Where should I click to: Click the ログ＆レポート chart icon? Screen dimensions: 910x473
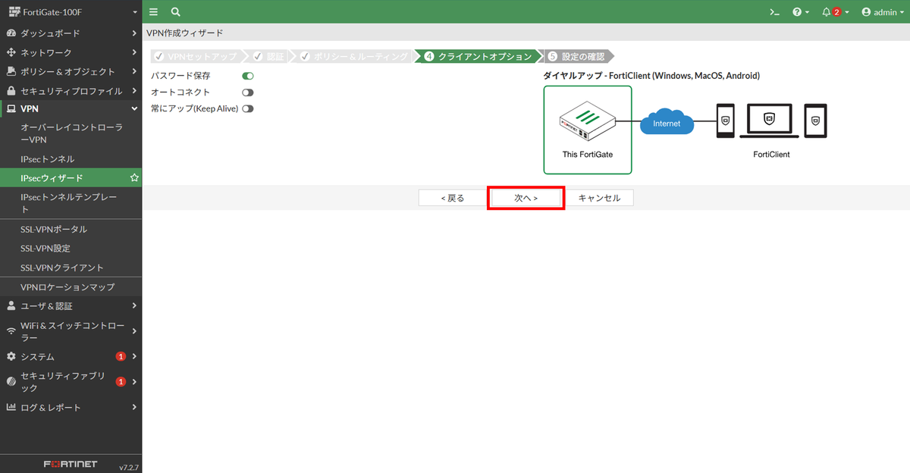coord(11,407)
